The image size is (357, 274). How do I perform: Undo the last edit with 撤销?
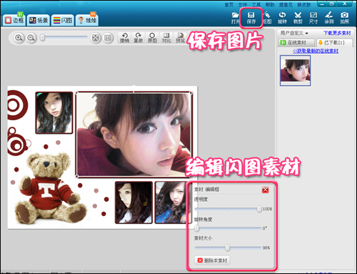click(x=124, y=38)
